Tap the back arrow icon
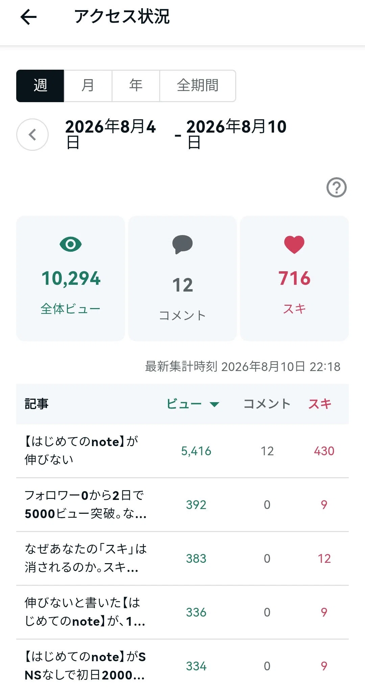Image resolution: width=365 pixels, height=691 pixels. [x=28, y=17]
